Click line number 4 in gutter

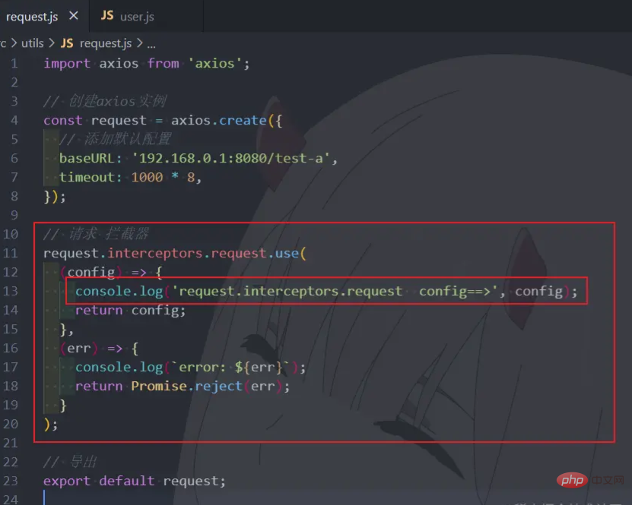point(14,120)
